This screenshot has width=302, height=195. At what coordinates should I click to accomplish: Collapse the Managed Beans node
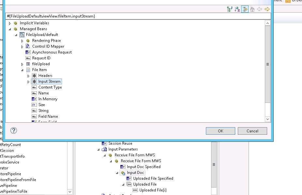pyautogui.click(x=10, y=29)
